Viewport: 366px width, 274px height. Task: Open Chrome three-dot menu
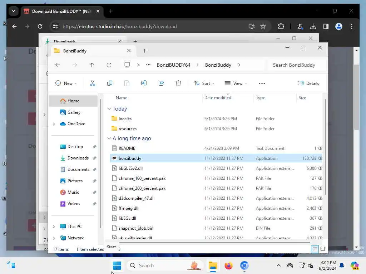pos(352,26)
